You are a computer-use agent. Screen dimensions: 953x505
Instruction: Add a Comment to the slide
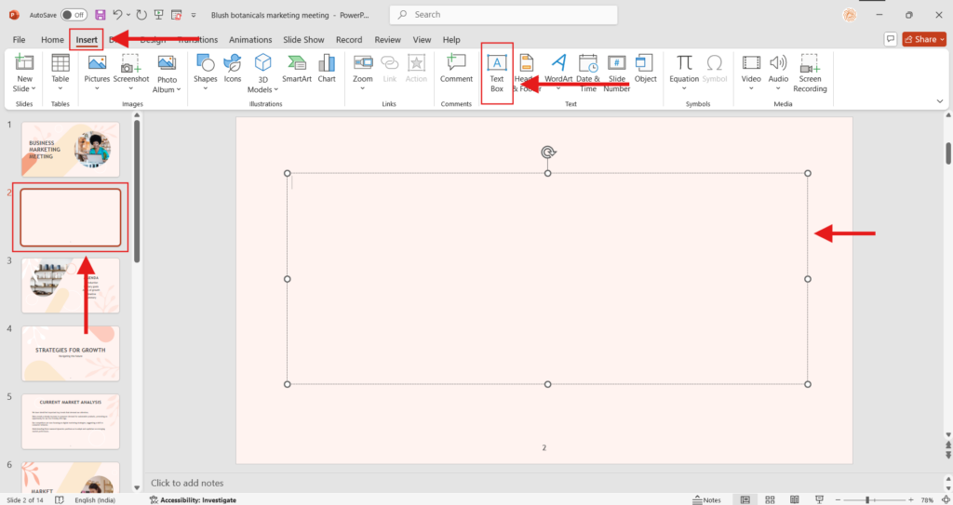(456, 68)
